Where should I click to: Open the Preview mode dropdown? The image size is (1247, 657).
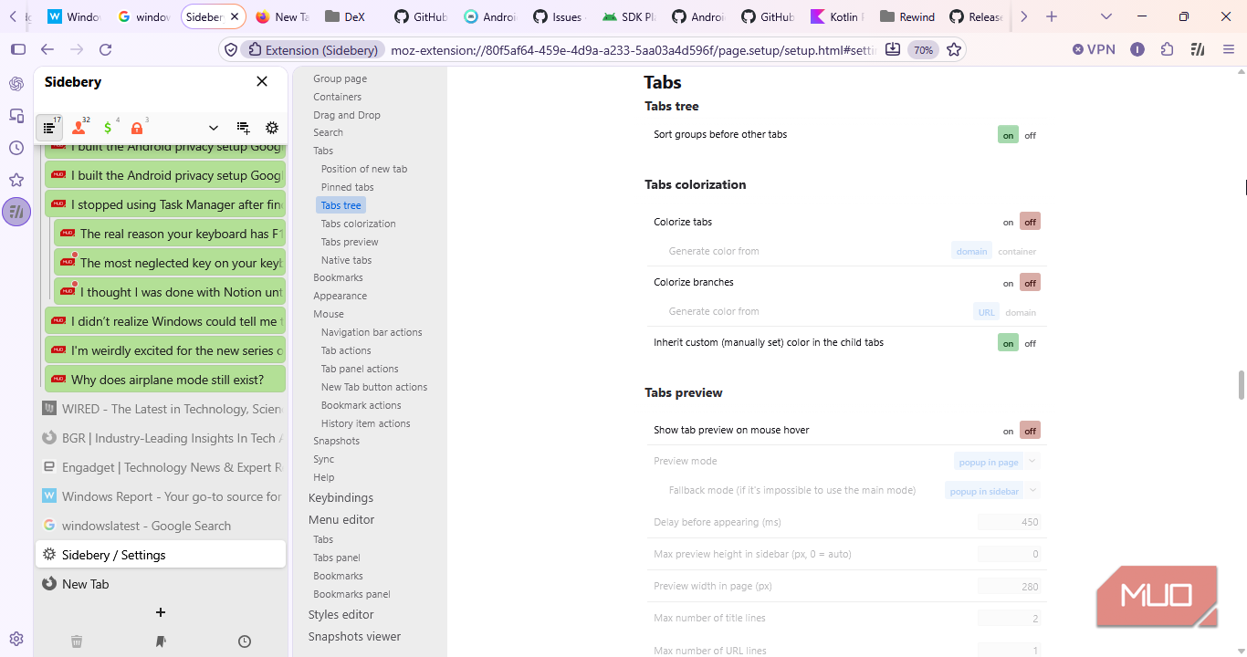997,462
